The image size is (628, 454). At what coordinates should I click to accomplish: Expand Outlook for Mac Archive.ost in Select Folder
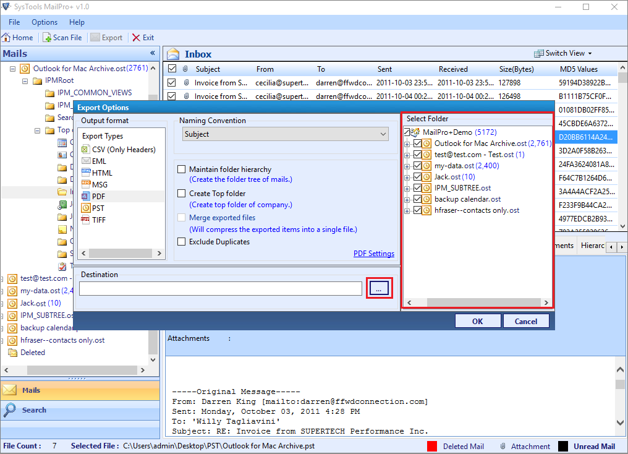[407, 144]
